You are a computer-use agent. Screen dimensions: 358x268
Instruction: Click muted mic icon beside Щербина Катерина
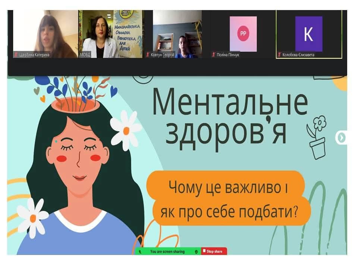coord(16,55)
